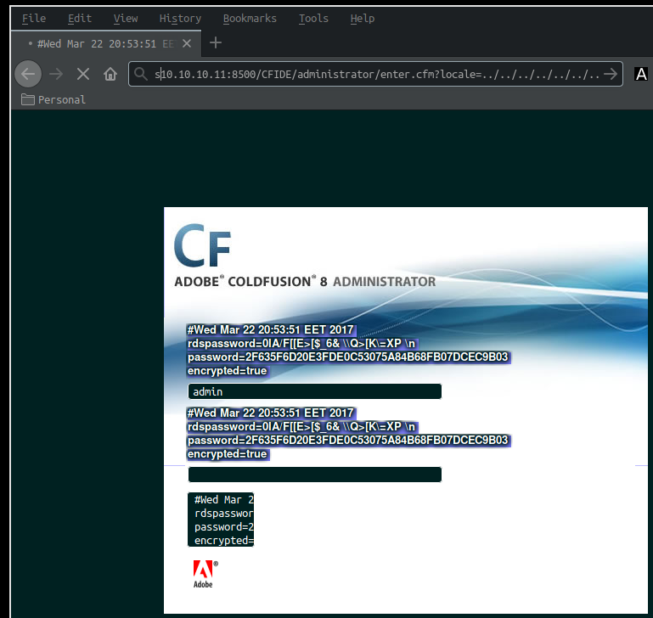Open the Bookmarks menu
The image size is (653, 618).
(x=250, y=19)
